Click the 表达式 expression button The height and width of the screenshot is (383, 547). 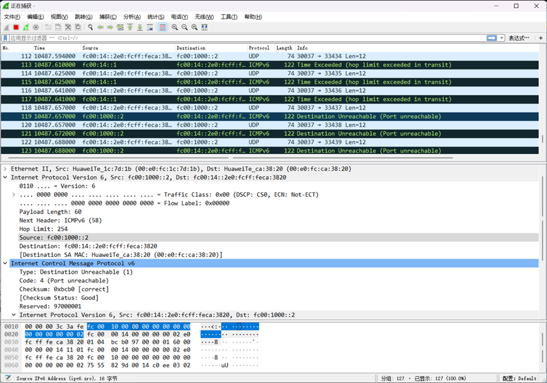click(x=519, y=38)
